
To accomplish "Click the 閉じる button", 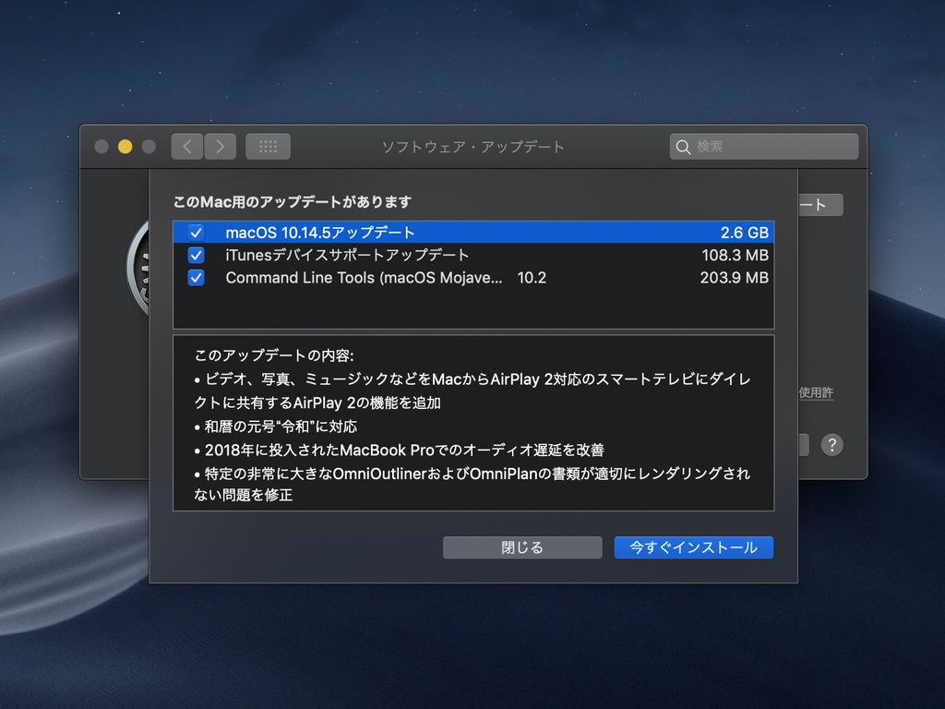I will [521, 547].
